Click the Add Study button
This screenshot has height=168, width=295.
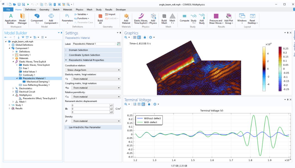[x=202, y=19]
